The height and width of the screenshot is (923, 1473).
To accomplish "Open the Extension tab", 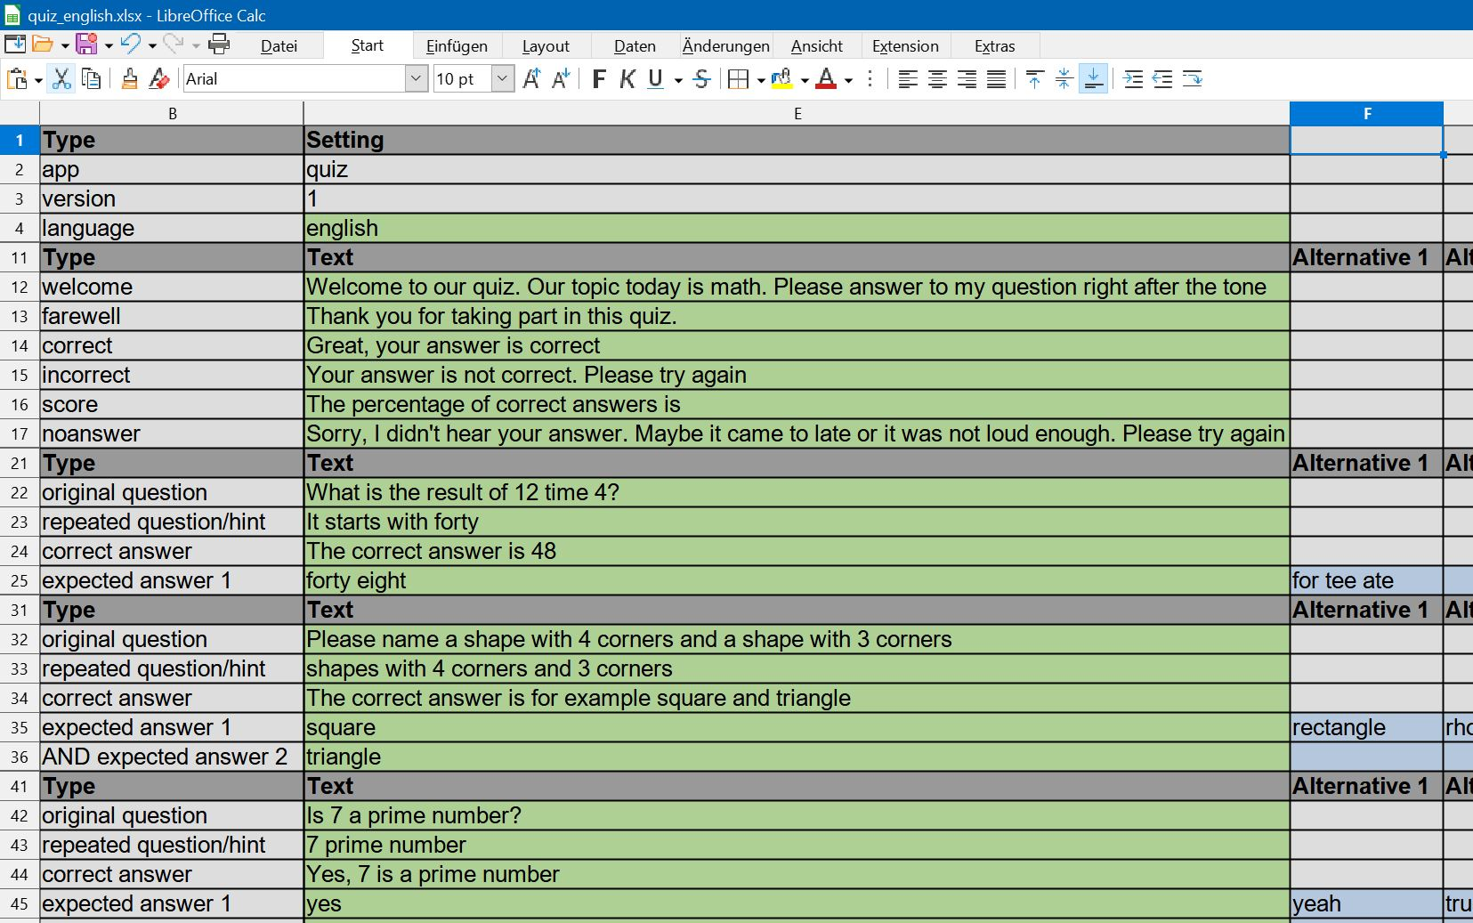I will (x=905, y=46).
